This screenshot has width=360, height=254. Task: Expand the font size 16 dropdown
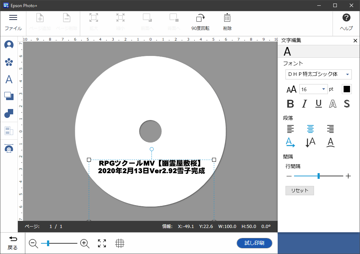(324, 89)
